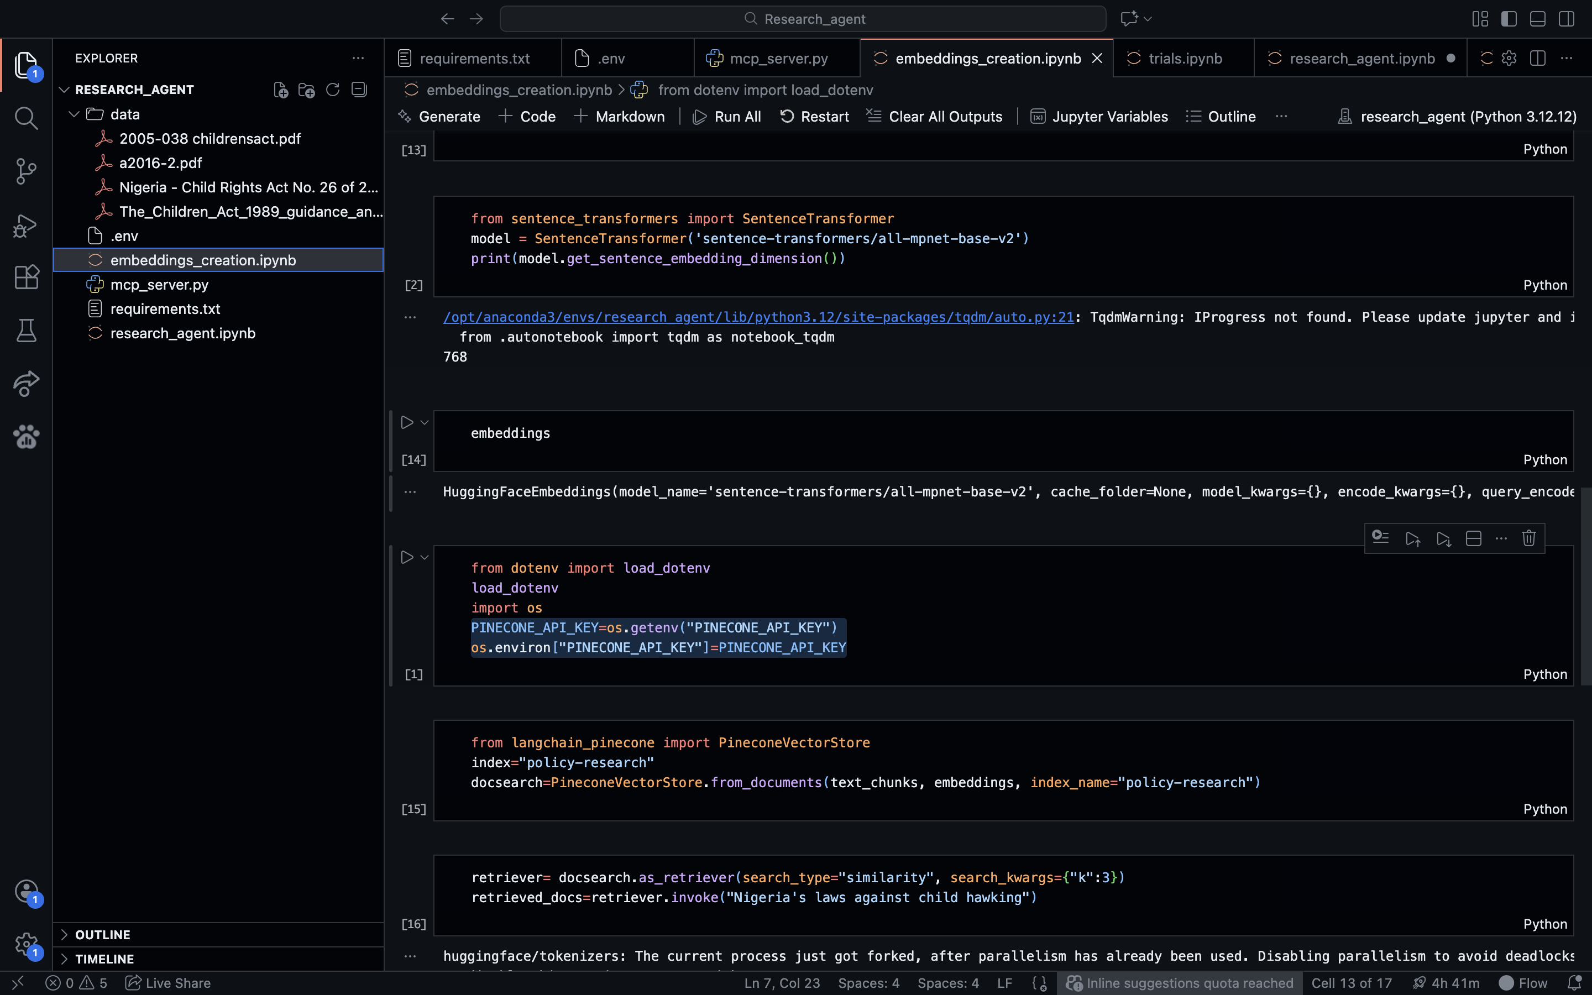Click 'Inline suggestions quota reached' status item

(x=1180, y=982)
